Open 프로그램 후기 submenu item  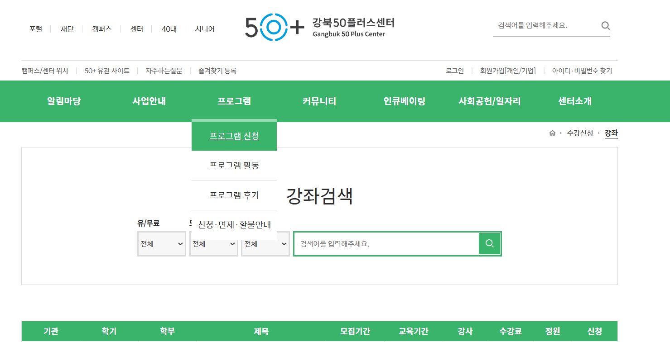(234, 195)
